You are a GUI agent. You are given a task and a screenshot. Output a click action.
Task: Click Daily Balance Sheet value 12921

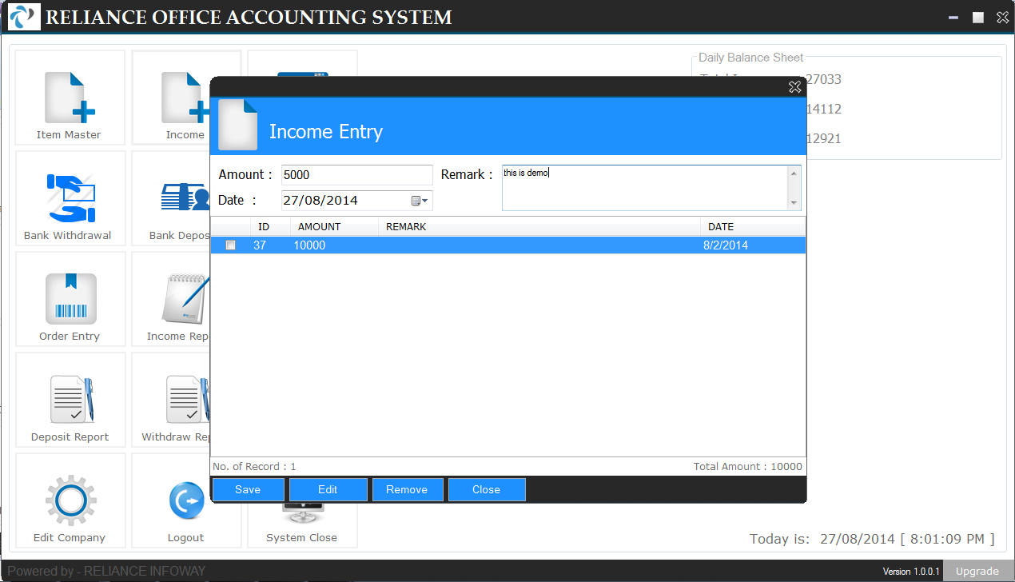[824, 138]
